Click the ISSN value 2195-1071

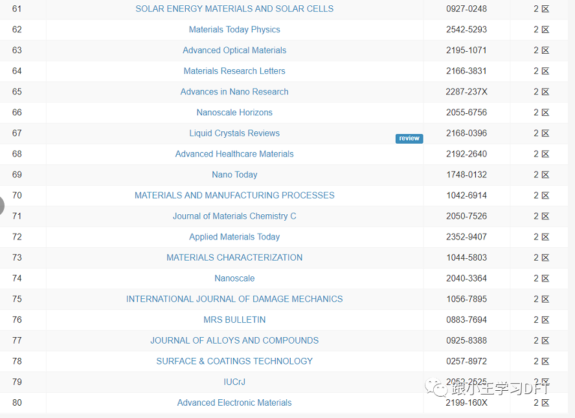point(466,50)
